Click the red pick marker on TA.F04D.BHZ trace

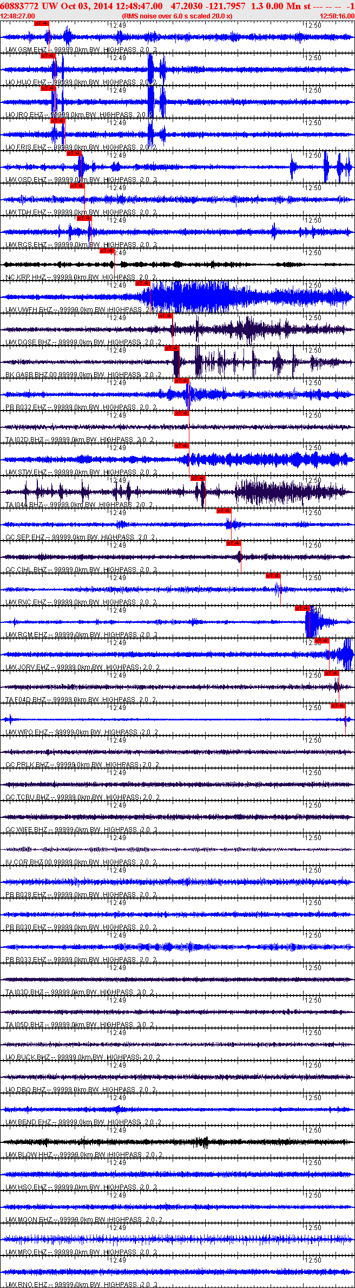pos(332,673)
